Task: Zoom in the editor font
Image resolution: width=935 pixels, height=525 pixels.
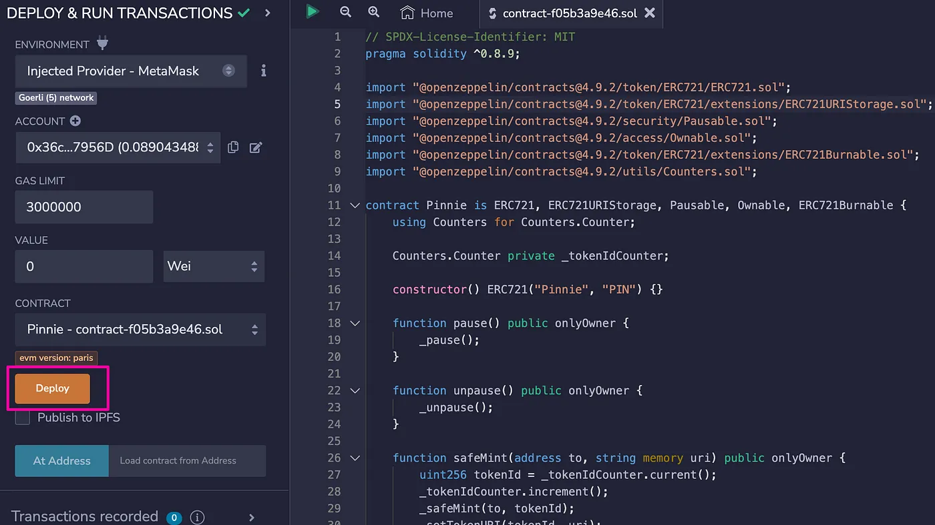Action: [x=373, y=12]
